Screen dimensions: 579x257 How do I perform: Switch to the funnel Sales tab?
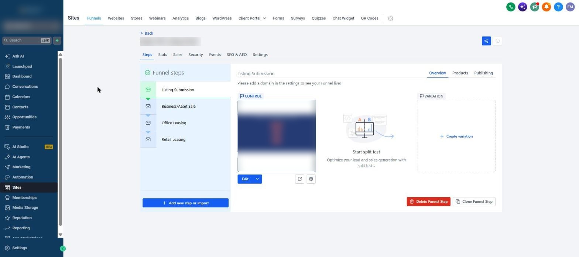[178, 55]
